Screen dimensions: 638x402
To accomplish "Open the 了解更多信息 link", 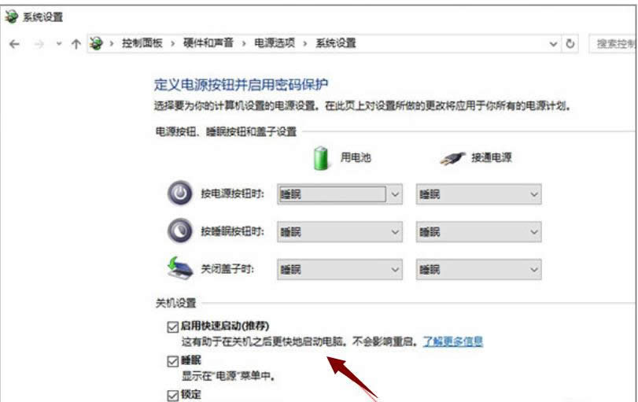I will tap(453, 341).
